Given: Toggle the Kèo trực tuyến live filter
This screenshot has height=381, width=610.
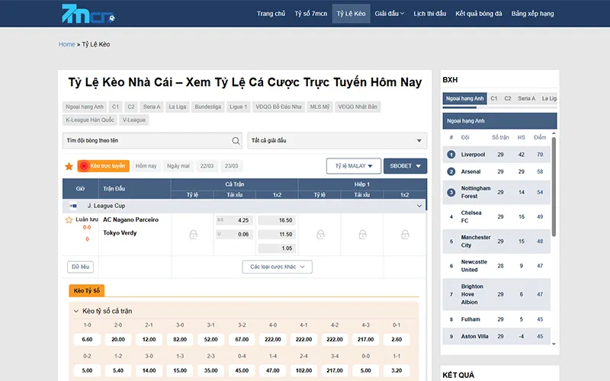Looking at the screenshot, I should point(103,166).
